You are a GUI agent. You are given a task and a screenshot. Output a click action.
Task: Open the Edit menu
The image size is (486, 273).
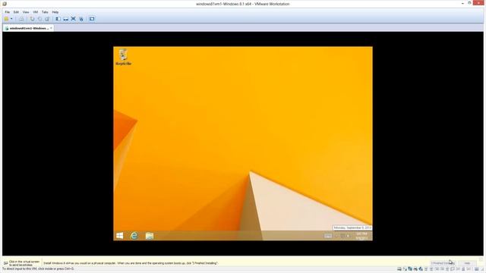(x=16, y=12)
